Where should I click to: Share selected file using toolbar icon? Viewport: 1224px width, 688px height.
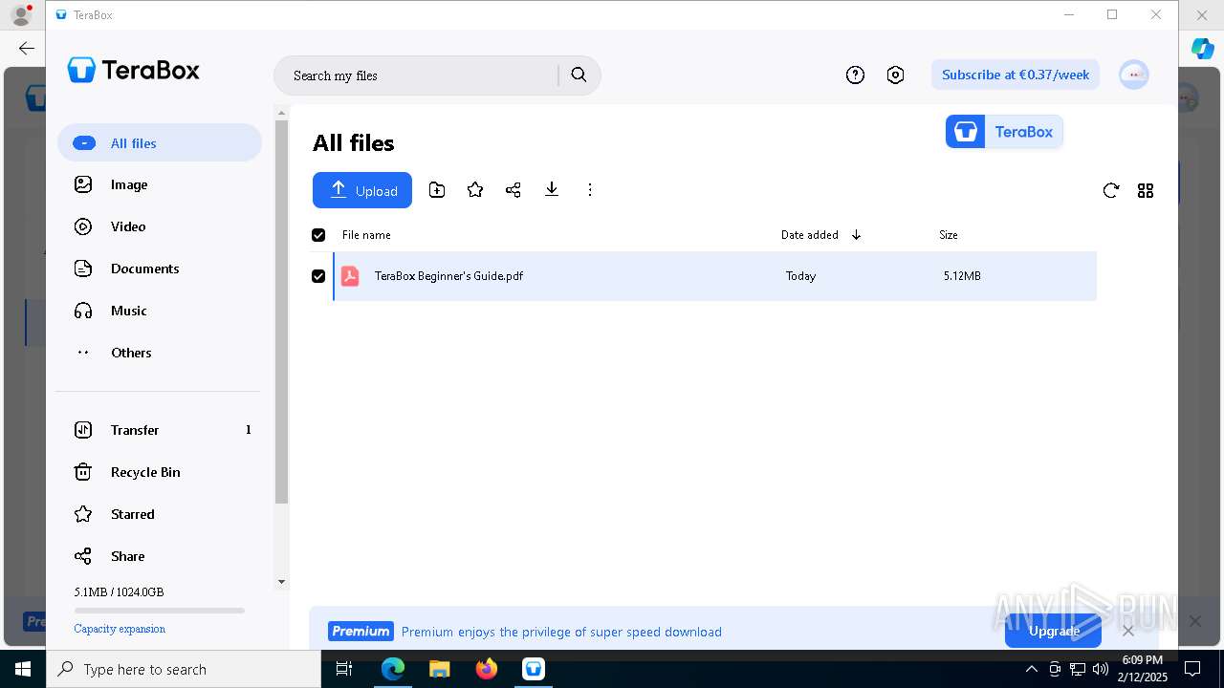click(x=514, y=190)
